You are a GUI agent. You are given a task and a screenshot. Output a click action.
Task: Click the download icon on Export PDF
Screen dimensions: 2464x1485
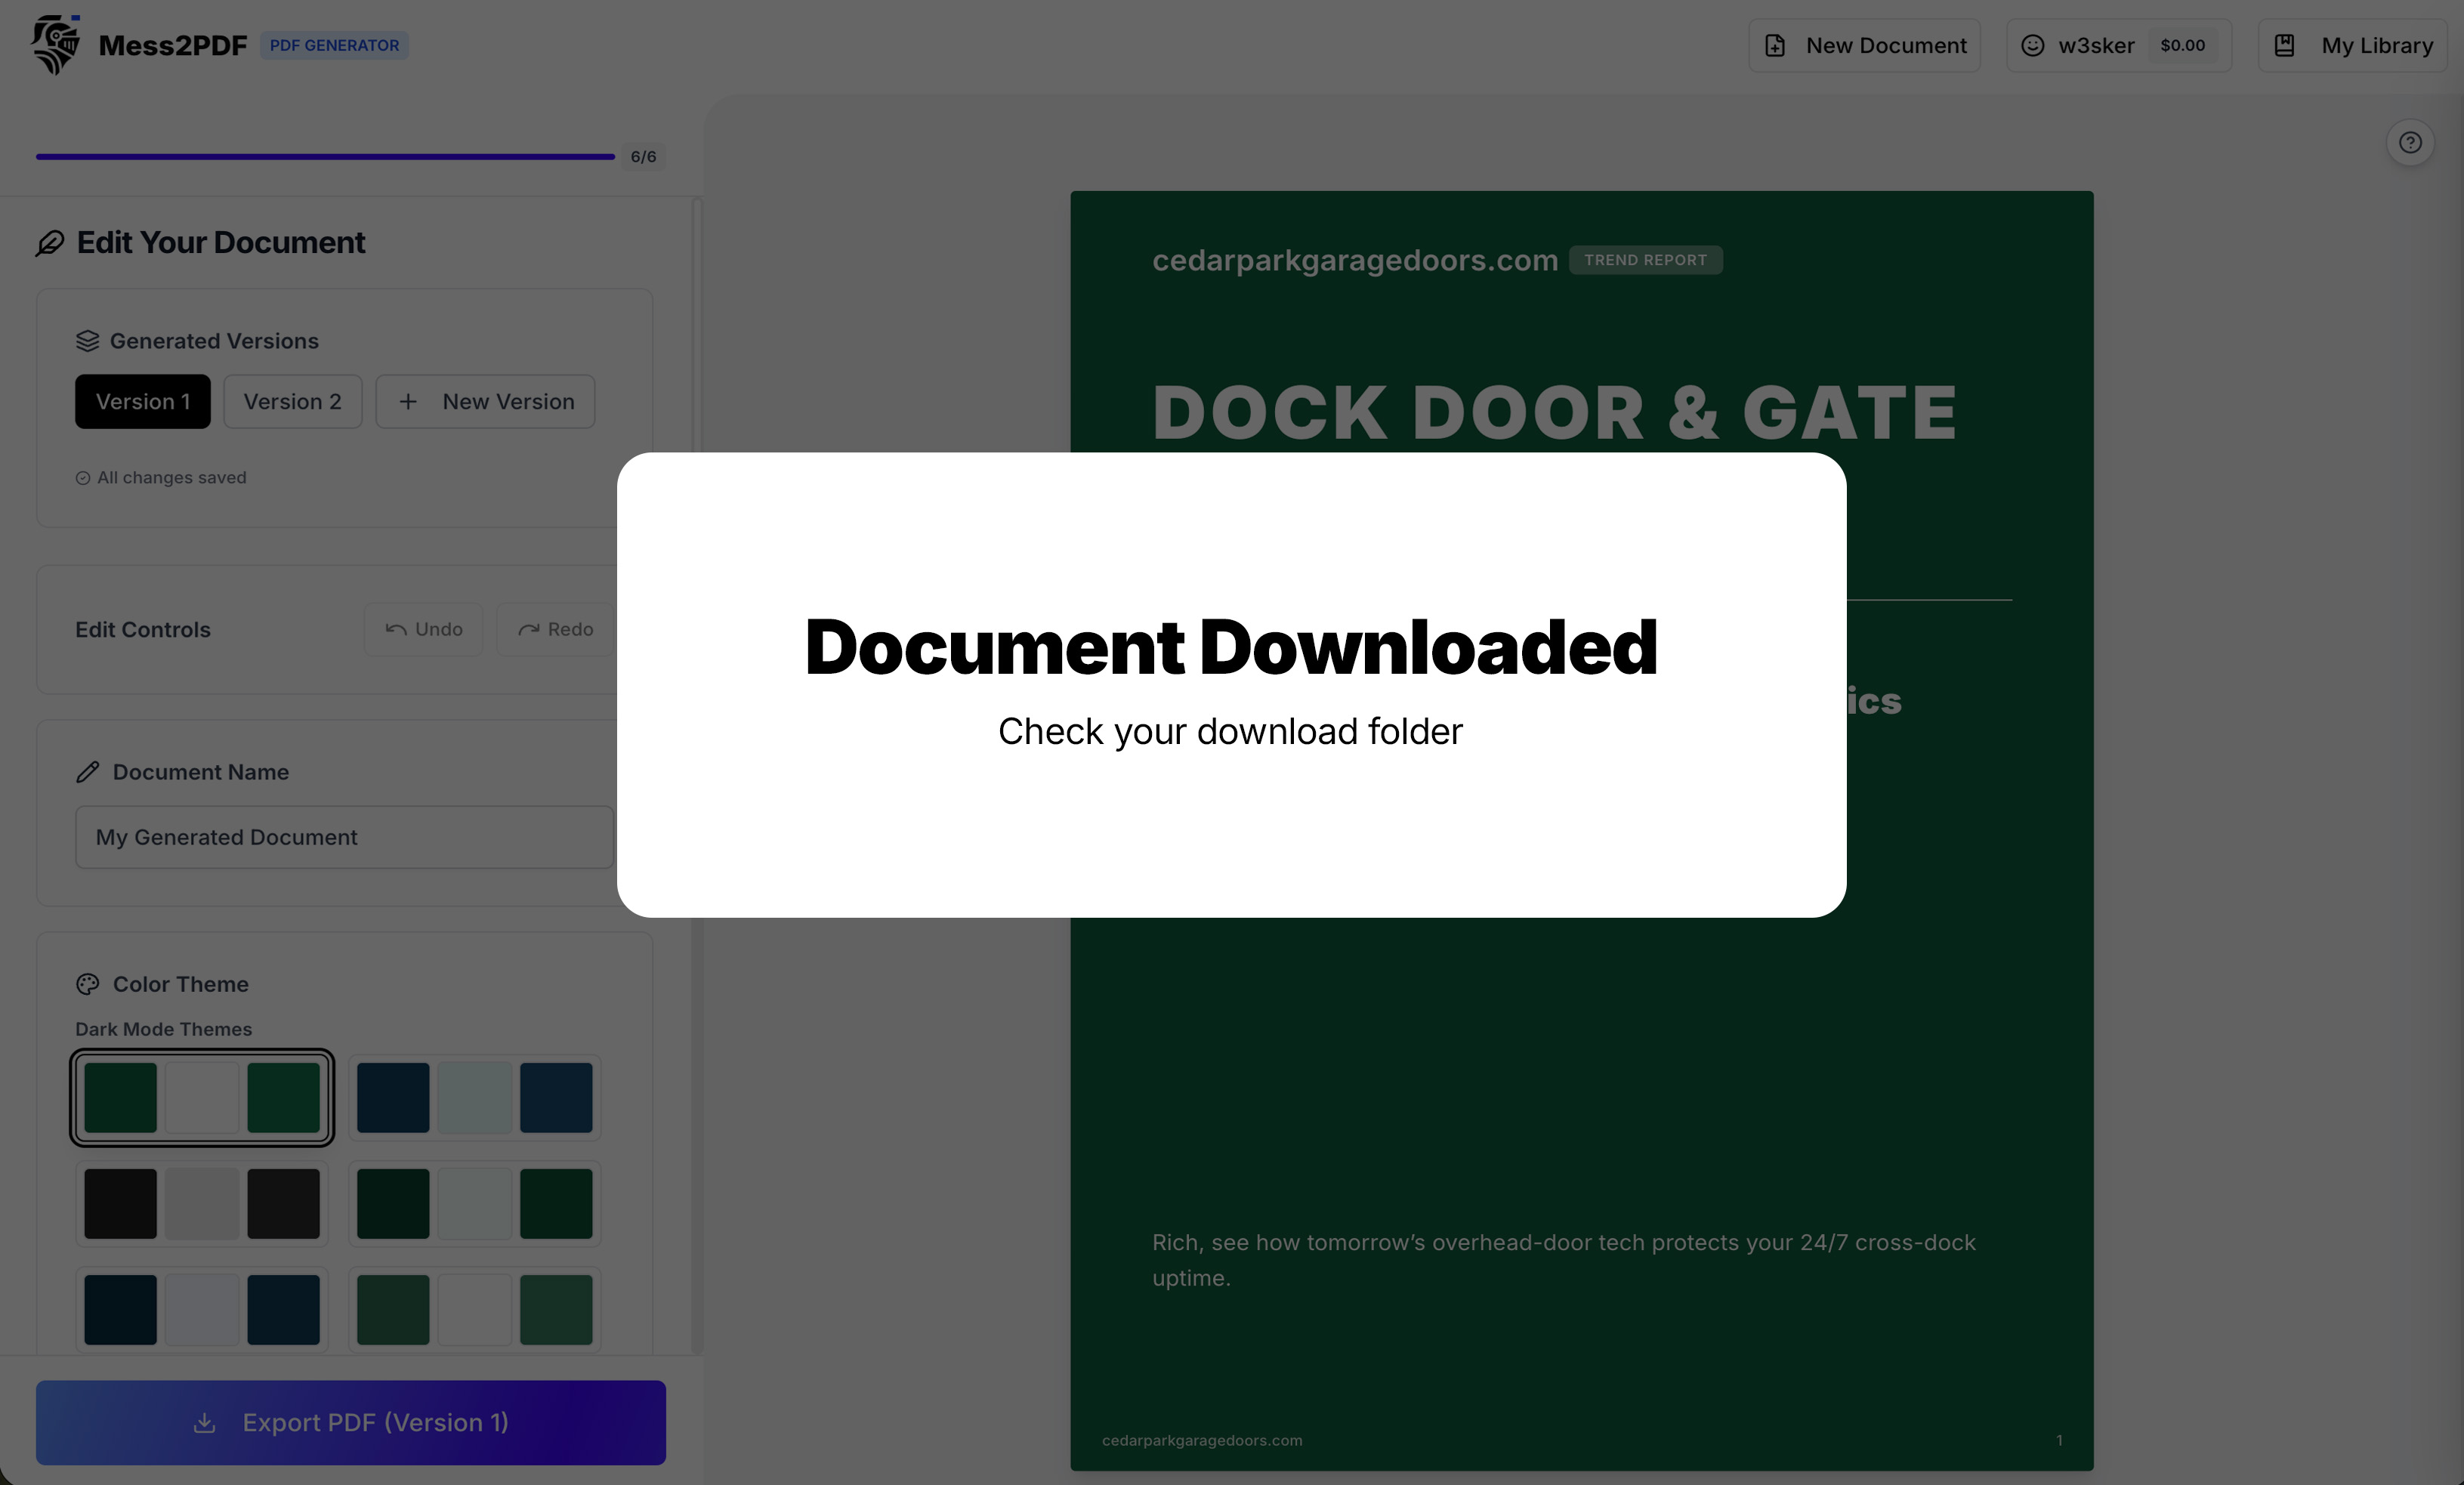pyautogui.click(x=205, y=1423)
